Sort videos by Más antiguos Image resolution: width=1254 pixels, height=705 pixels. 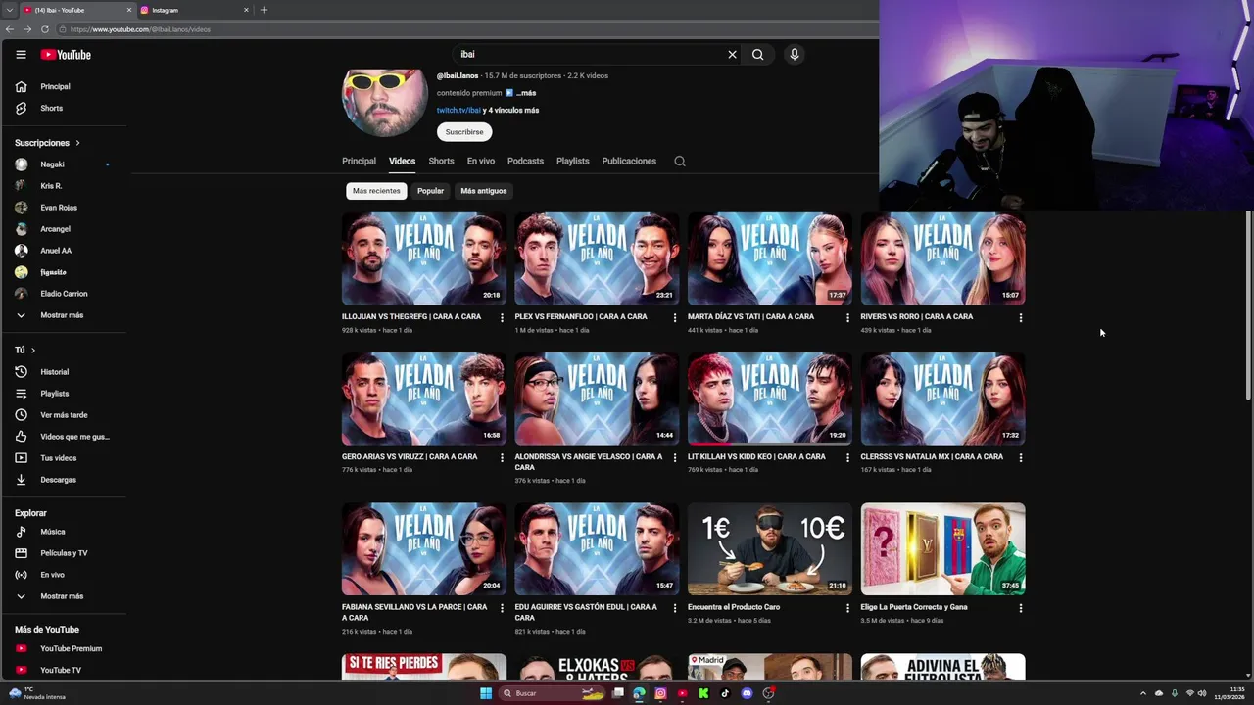tap(484, 191)
